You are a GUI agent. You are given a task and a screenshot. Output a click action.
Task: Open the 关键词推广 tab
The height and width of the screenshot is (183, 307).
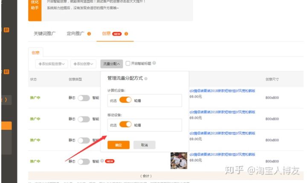pyautogui.click(x=45, y=34)
